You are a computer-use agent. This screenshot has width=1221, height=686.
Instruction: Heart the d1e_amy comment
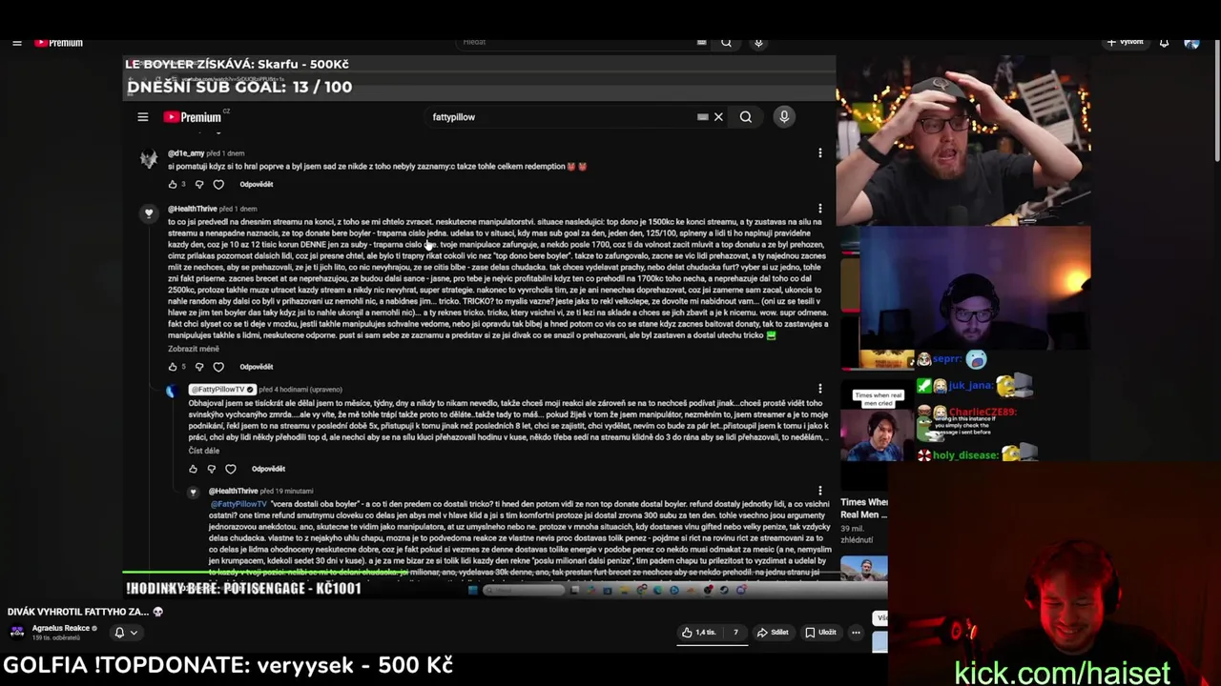click(x=218, y=185)
